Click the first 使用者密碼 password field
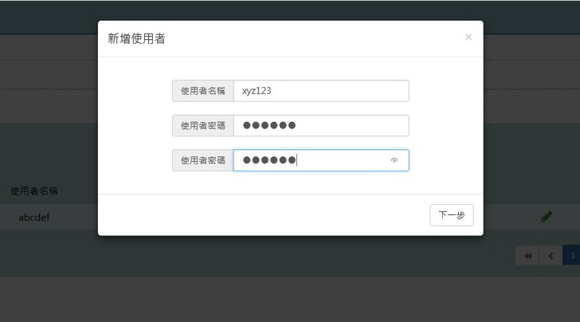The image size is (580, 322). (321, 125)
